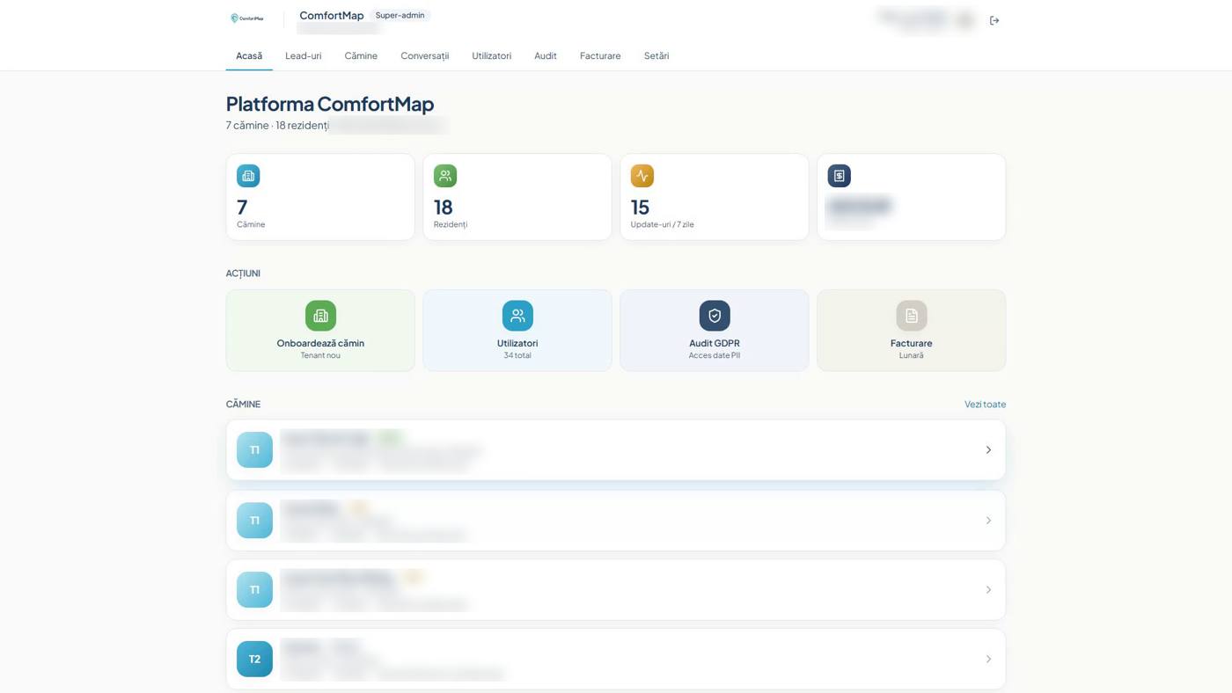Click the ACȚIUNI section label
Image resolution: width=1232 pixels, height=693 pixels.
[243, 274]
